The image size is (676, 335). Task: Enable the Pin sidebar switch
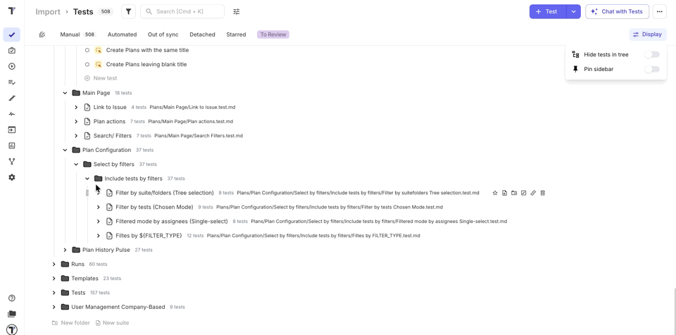(652, 69)
